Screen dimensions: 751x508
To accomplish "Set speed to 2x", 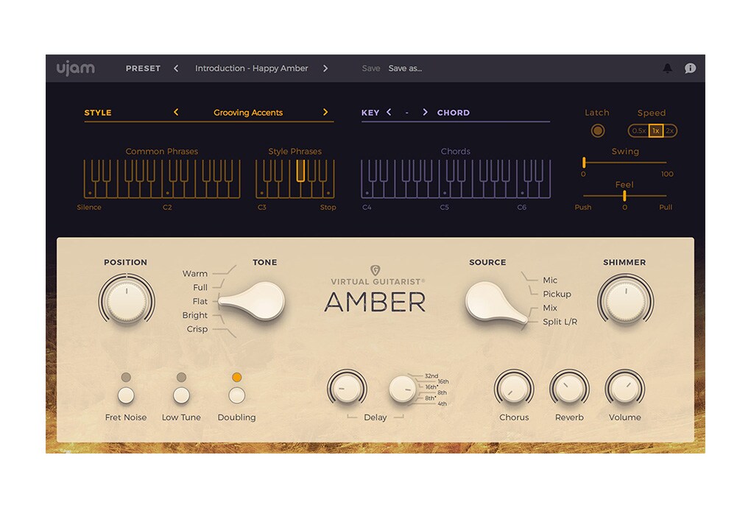I will [x=669, y=131].
